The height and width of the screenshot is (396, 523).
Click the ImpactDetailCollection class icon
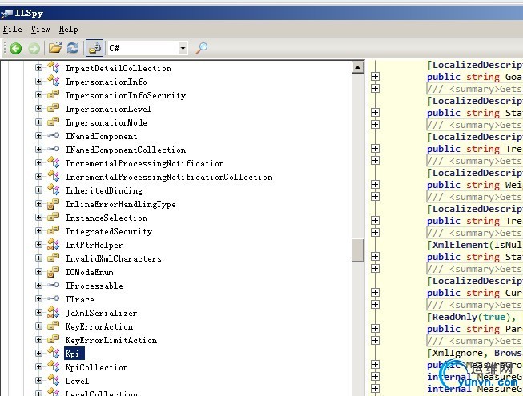click(x=54, y=67)
